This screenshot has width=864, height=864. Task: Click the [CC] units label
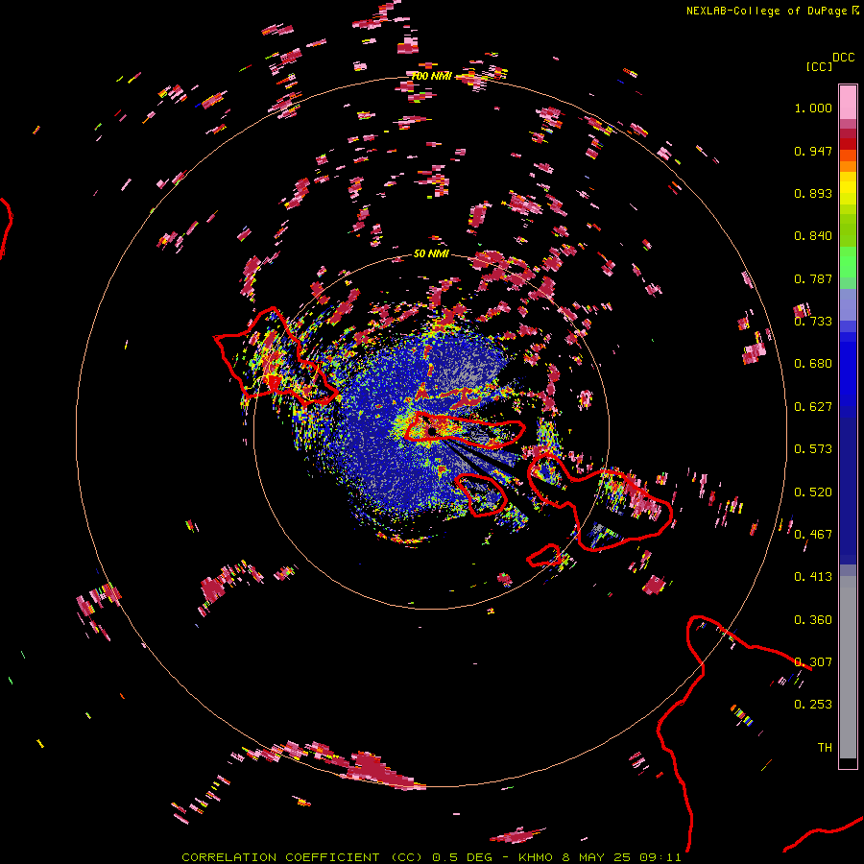tap(819, 66)
